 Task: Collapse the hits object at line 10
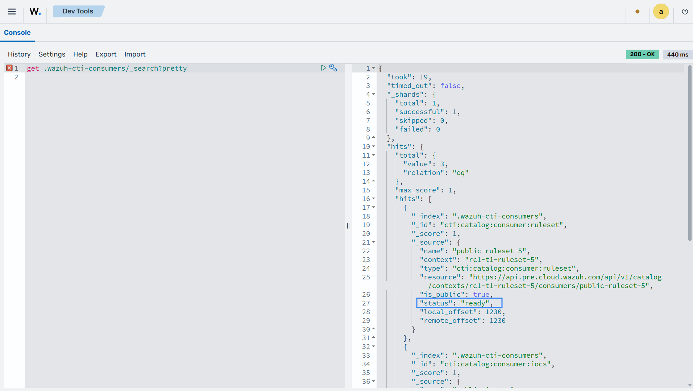(x=373, y=146)
